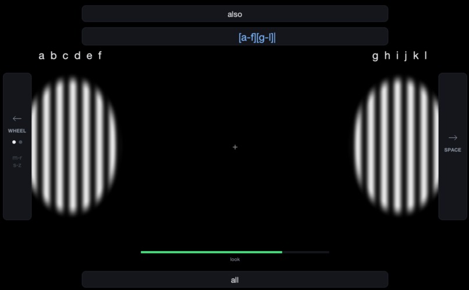This screenshot has width=469, height=290.
Task: Click letter 'b' above left grating
Action: tap(54, 55)
